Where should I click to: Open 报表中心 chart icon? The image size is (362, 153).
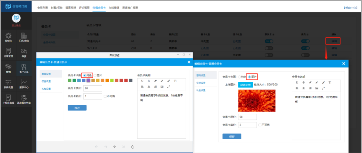point(24,84)
